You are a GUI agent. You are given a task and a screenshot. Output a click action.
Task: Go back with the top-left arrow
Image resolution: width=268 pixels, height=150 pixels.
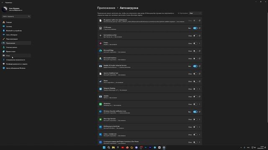(x=2, y=2)
